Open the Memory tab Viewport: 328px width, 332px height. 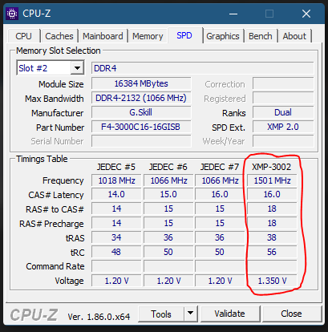pyautogui.click(x=148, y=36)
